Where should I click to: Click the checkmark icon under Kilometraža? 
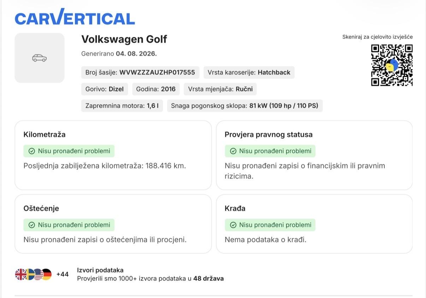(31, 151)
